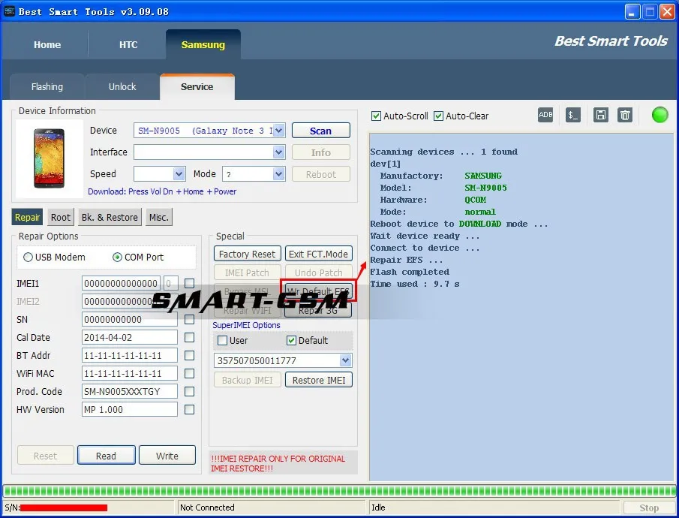Screen dimensions: 679x518
Task: Edit the Cal Date field
Action: click(130, 337)
